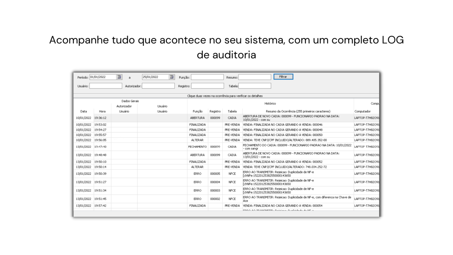The image size is (453, 255).
Task: Focus the Registro filter field
Action: pos(207,86)
